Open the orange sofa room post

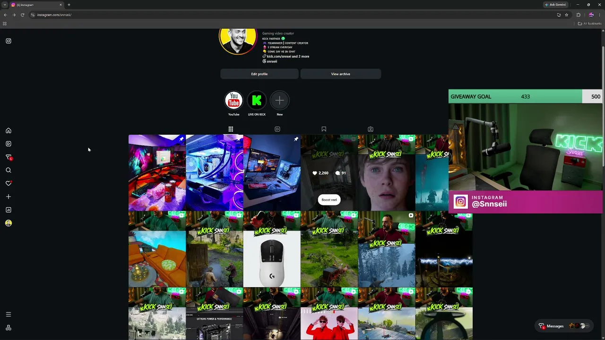[x=157, y=249]
